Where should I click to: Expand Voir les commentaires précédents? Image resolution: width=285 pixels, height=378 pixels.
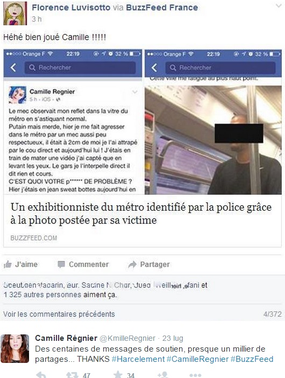point(59,314)
